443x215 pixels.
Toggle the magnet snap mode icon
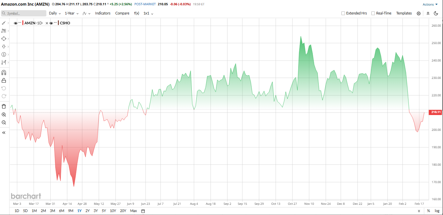point(4,73)
